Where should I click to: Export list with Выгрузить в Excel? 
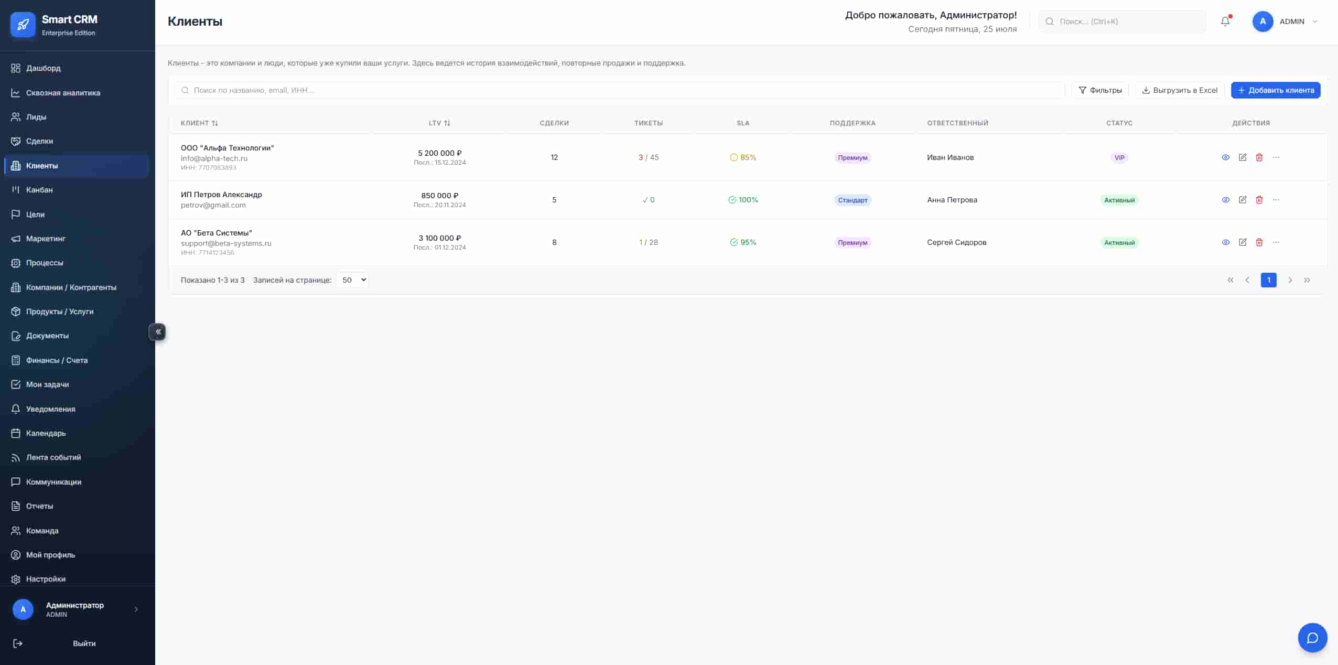click(1179, 90)
